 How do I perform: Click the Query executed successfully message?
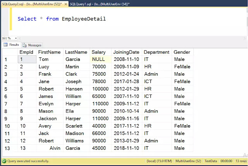(x=28, y=161)
